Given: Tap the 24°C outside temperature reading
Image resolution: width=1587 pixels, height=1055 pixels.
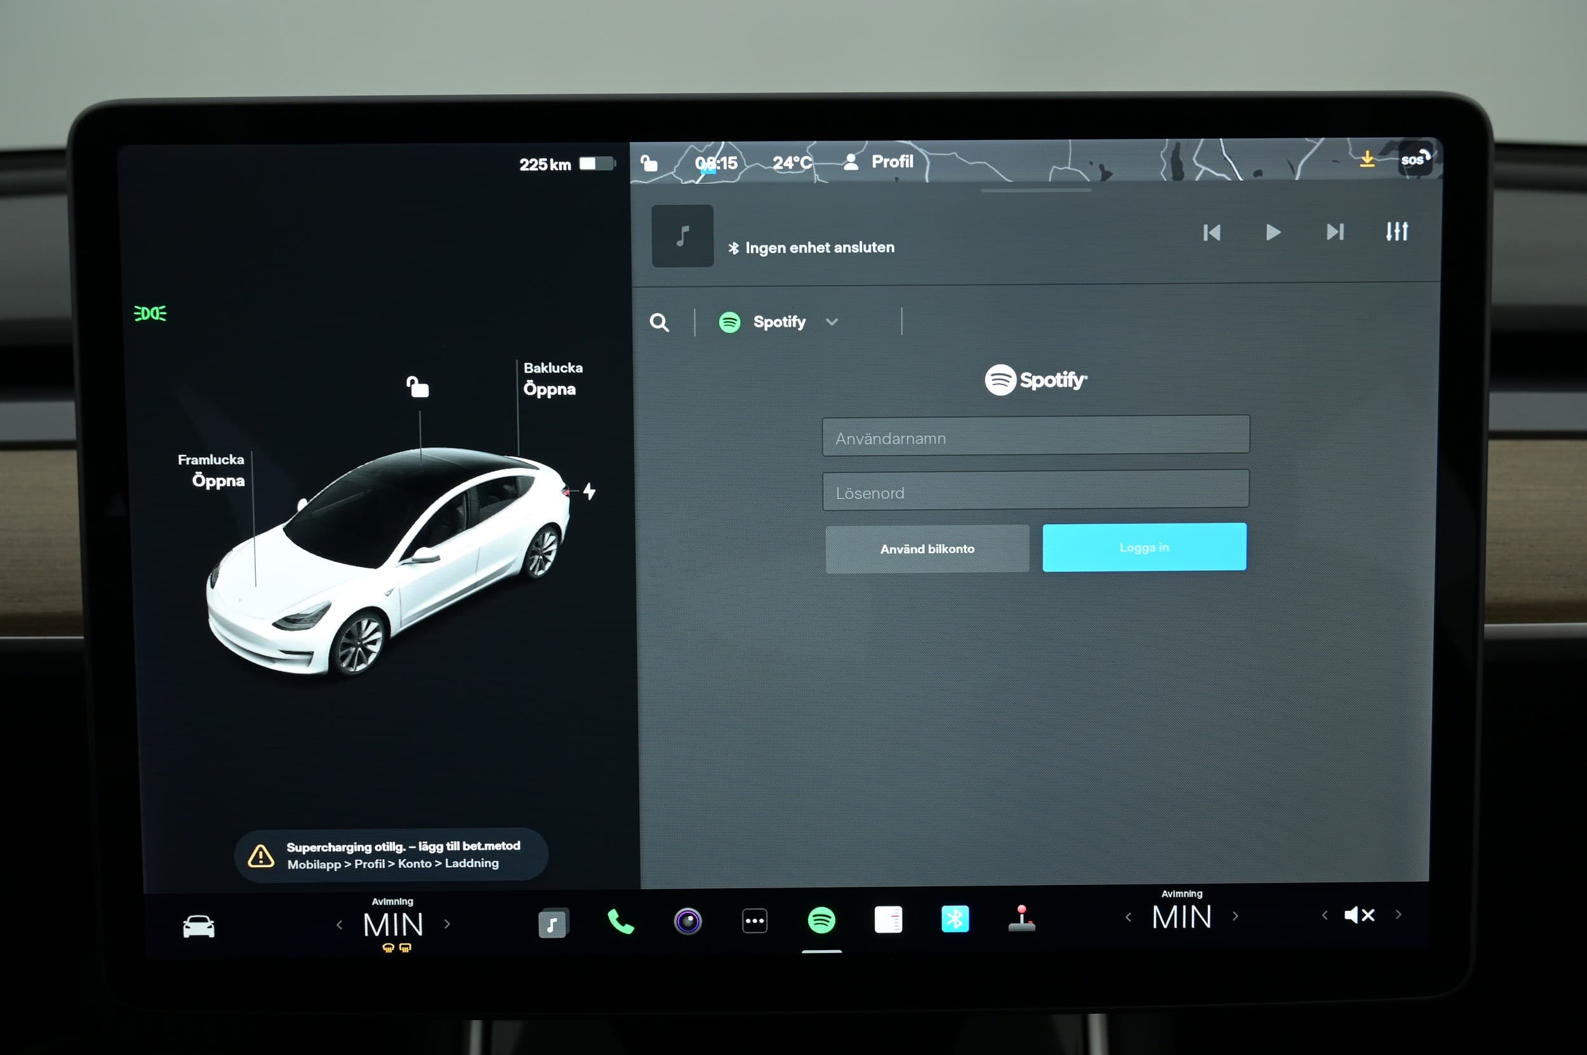Looking at the screenshot, I should point(792,162).
